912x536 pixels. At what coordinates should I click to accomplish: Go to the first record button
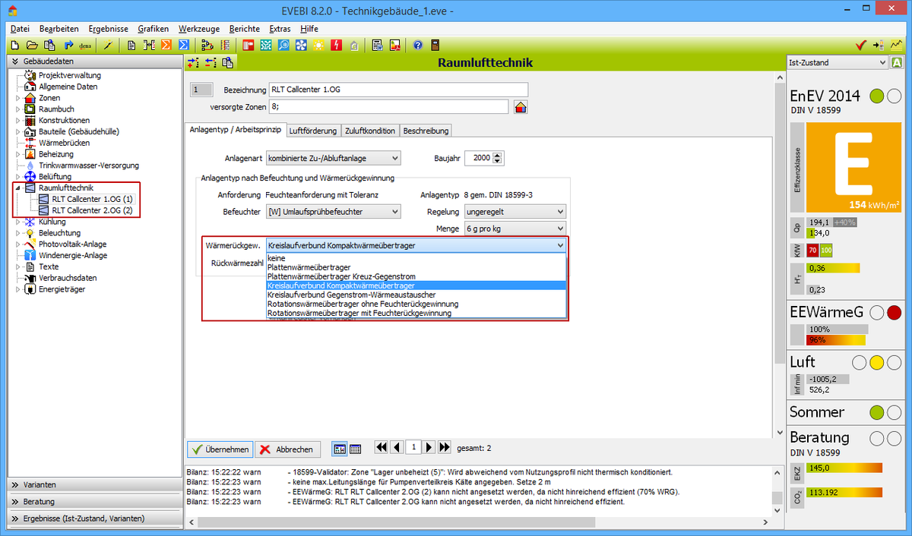(x=382, y=448)
